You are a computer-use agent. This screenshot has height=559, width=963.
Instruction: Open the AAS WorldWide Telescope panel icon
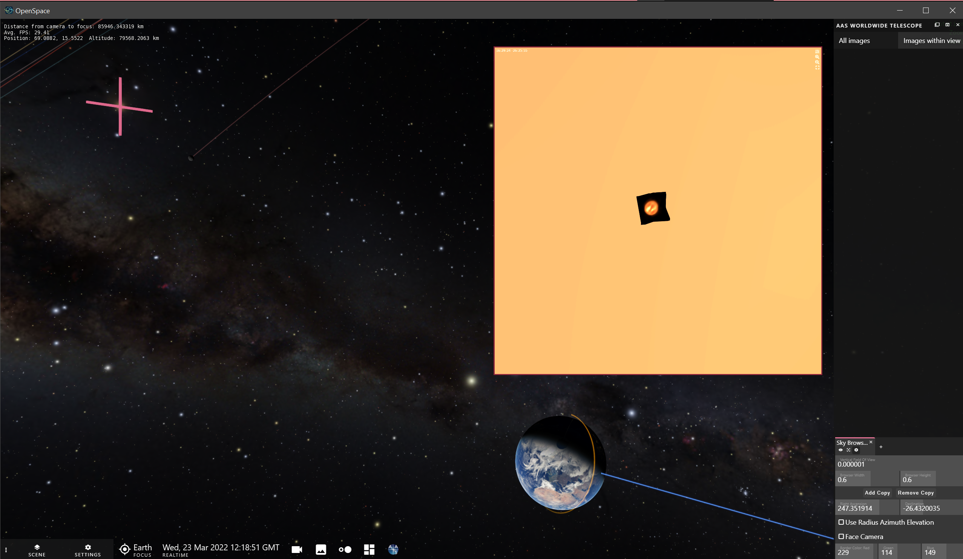tap(393, 550)
